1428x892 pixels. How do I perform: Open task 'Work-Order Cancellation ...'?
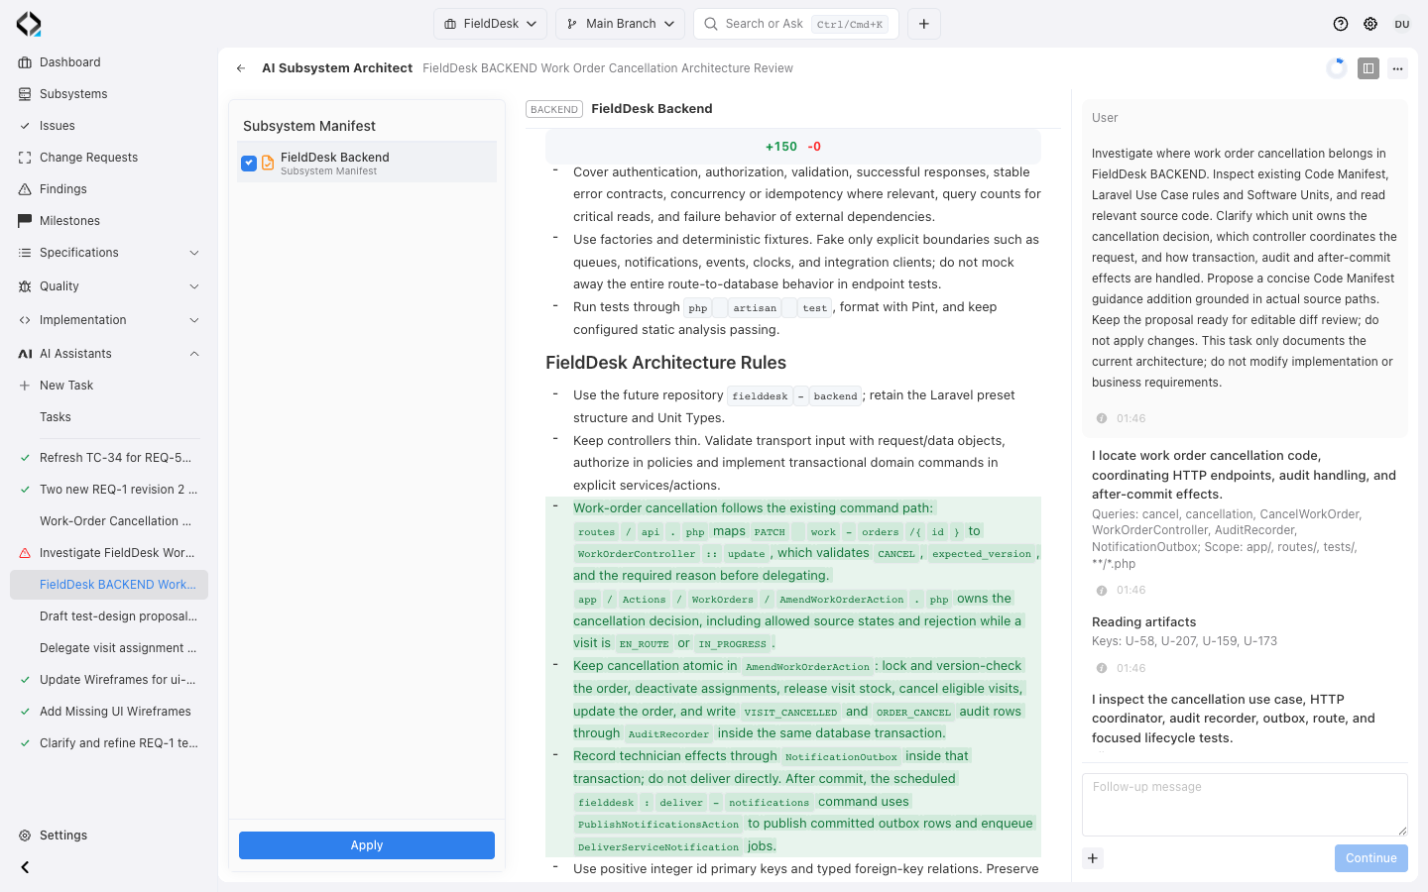[x=109, y=521]
